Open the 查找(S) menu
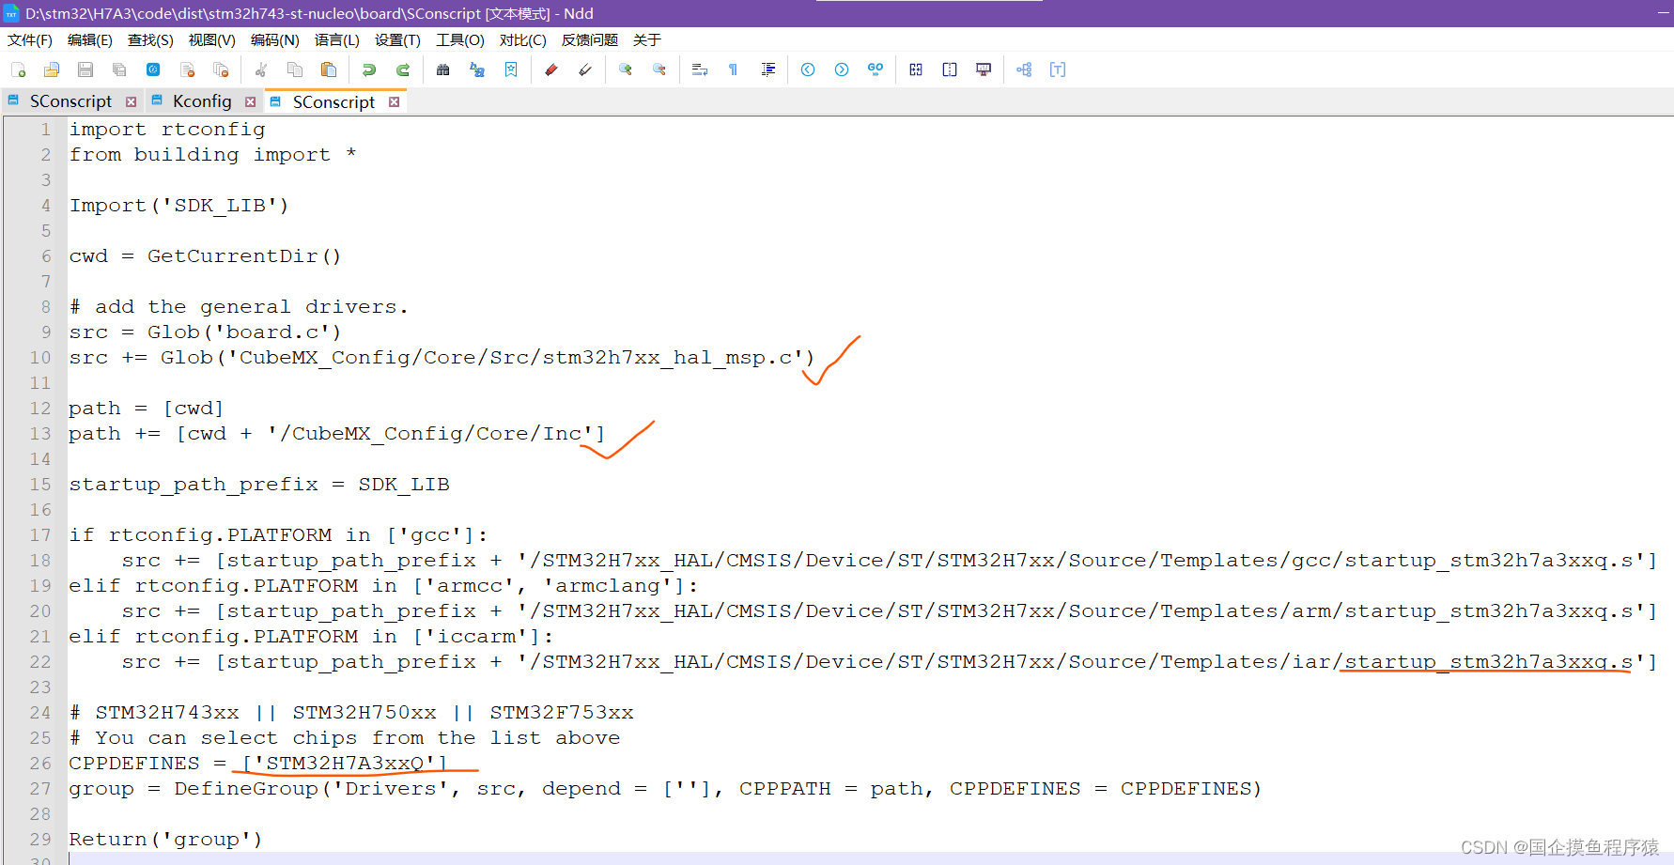Viewport: 1674px width, 865px height. click(150, 39)
